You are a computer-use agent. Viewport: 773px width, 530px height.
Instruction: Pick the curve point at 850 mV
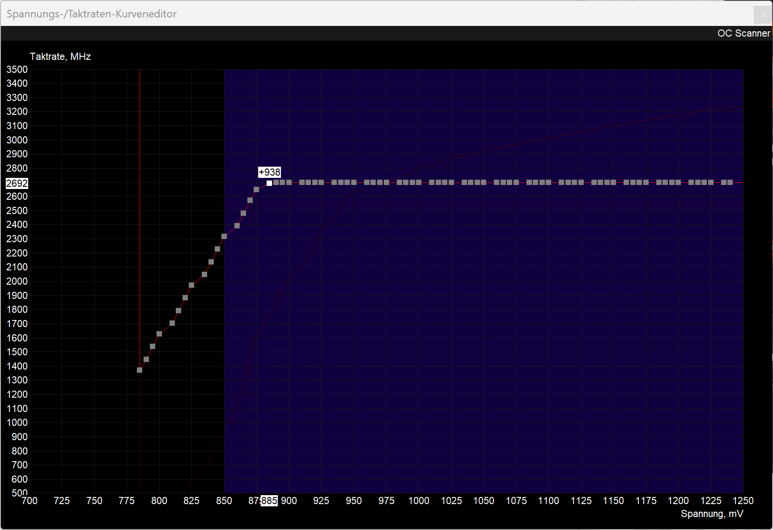tap(224, 236)
